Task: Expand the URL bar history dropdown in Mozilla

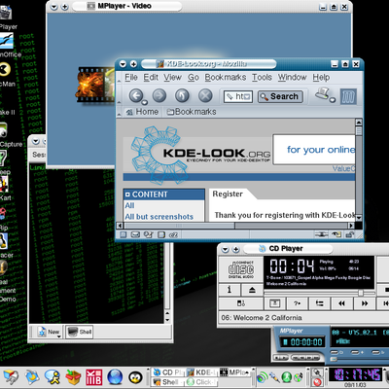Action: coord(247,96)
